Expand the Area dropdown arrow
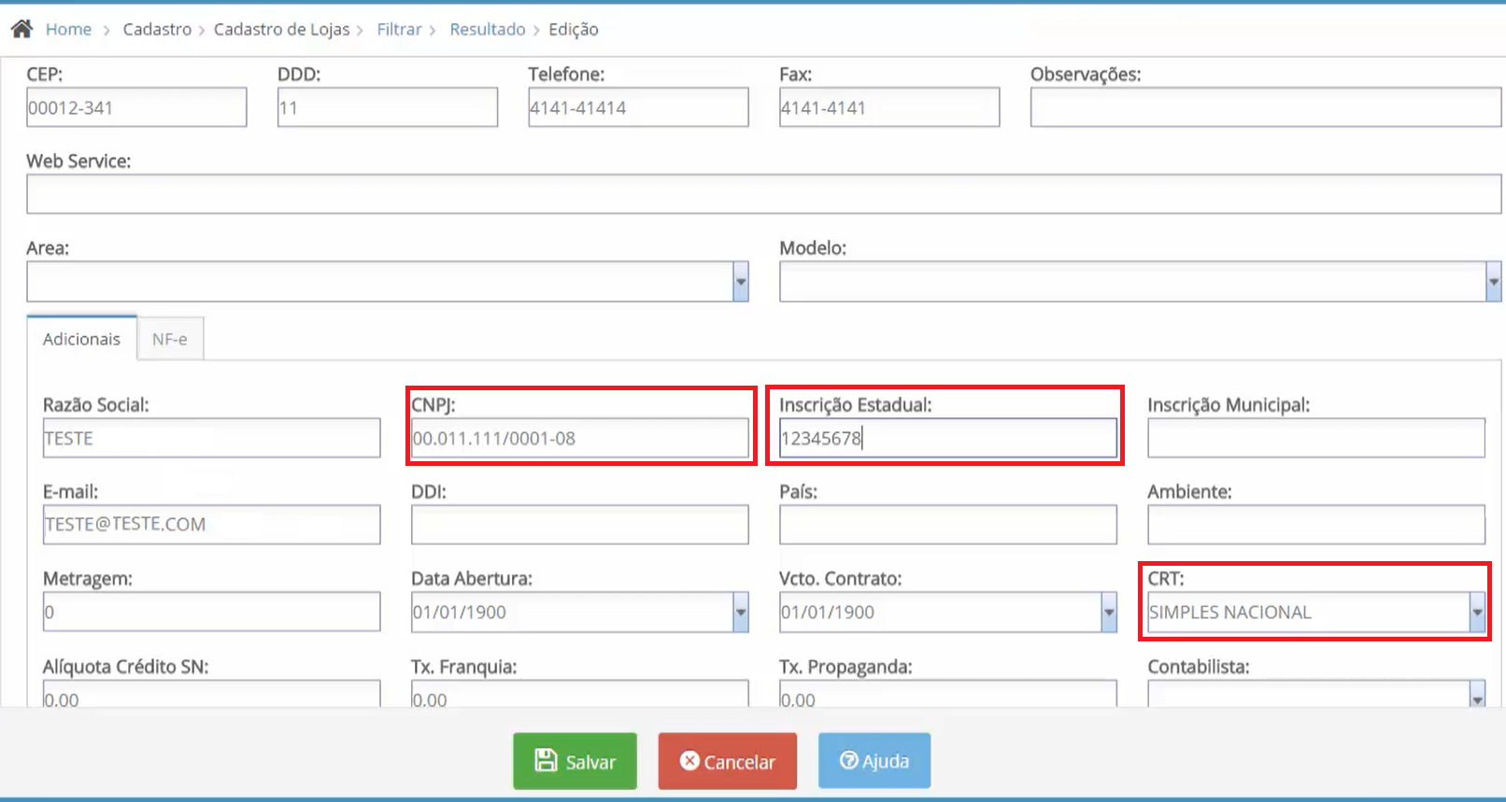Viewport: 1506px width, 802px height. 741,282
